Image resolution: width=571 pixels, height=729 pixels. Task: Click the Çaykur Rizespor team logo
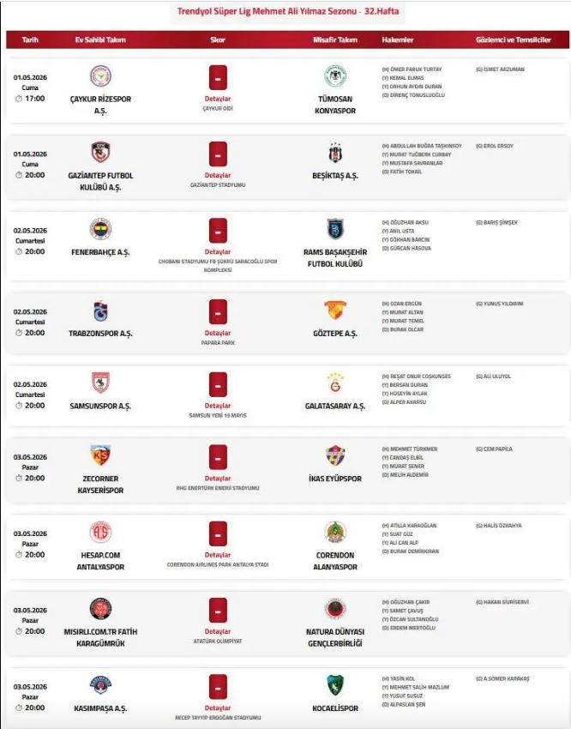point(100,76)
